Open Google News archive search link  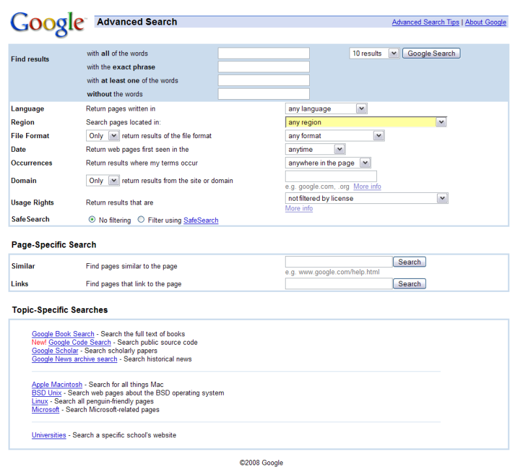click(x=74, y=359)
